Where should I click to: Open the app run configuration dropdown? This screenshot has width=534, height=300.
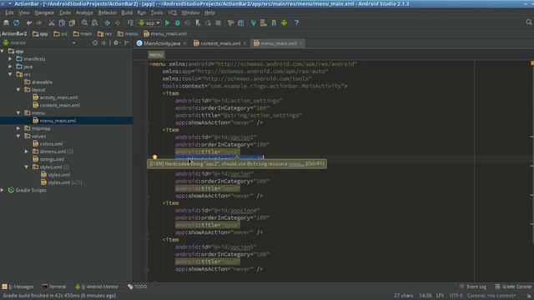point(149,22)
